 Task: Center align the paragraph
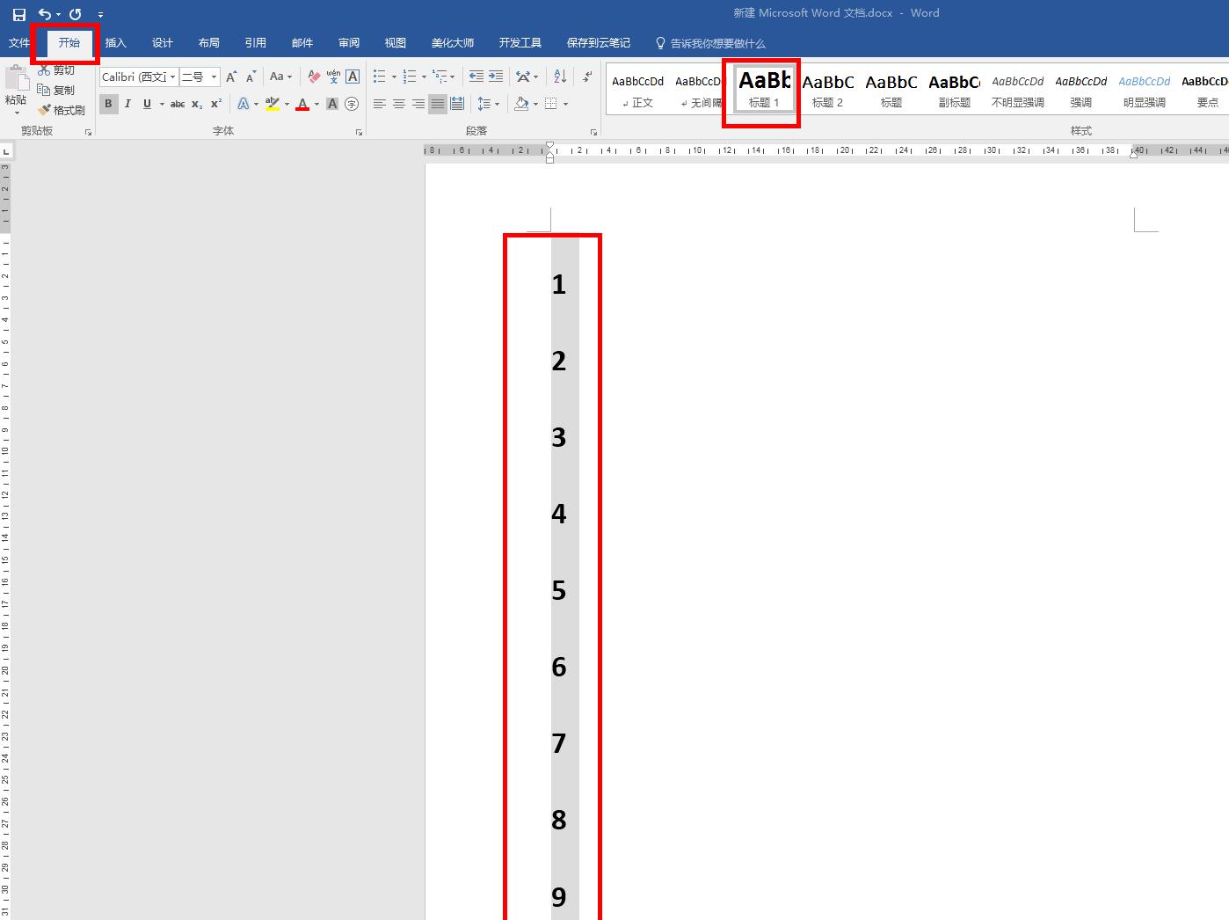point(399,104)
